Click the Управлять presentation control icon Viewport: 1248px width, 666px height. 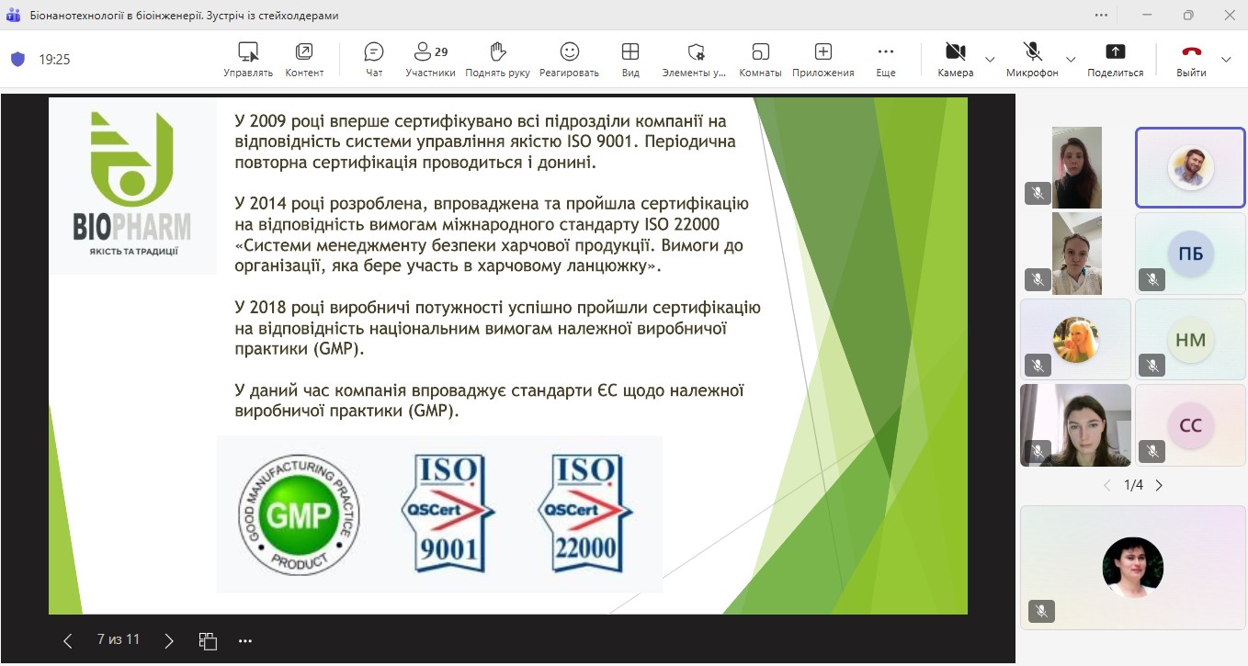tap(248, 59)
